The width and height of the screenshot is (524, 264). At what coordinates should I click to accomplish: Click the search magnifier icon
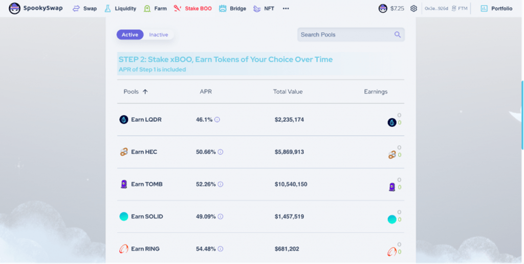397,35
